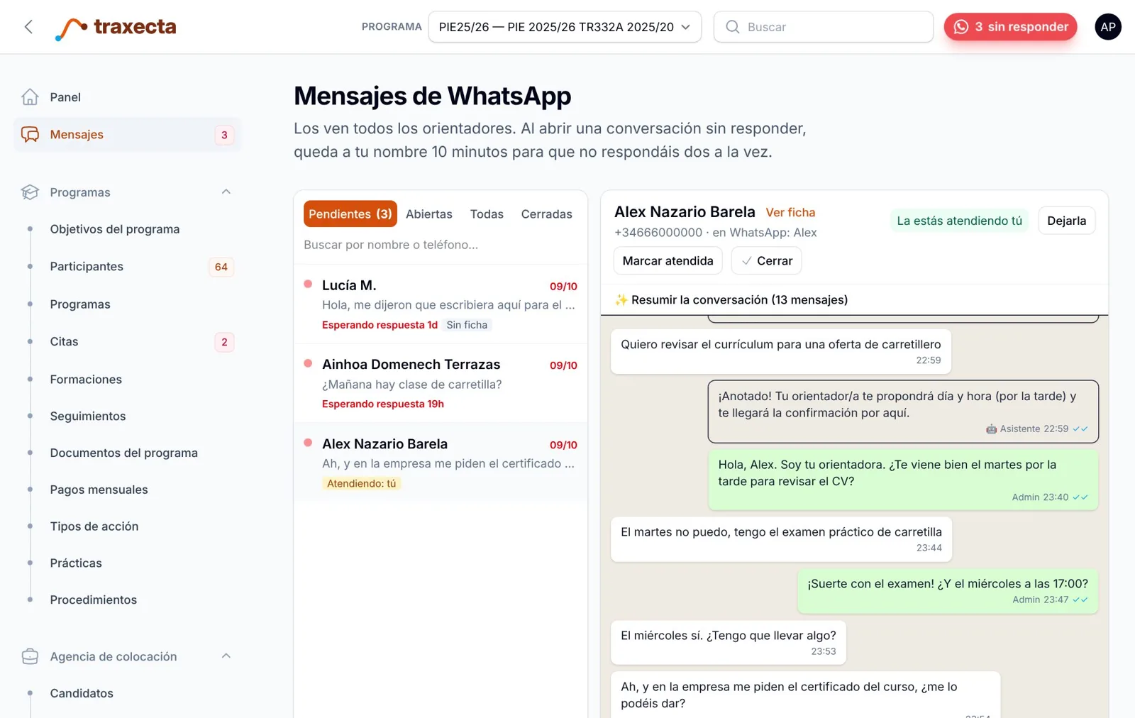Open the PROGRAMA selector dropdown

point(565,27)
